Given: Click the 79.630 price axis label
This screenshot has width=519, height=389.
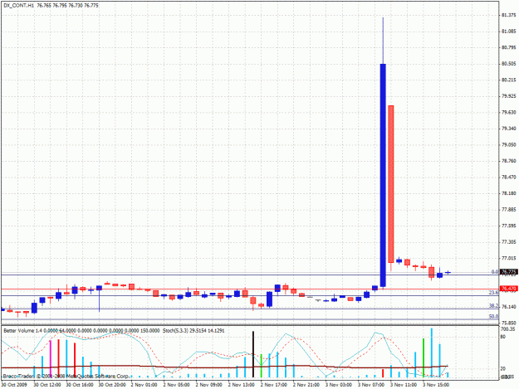Looking at the screenshot, I should point(509,112).
